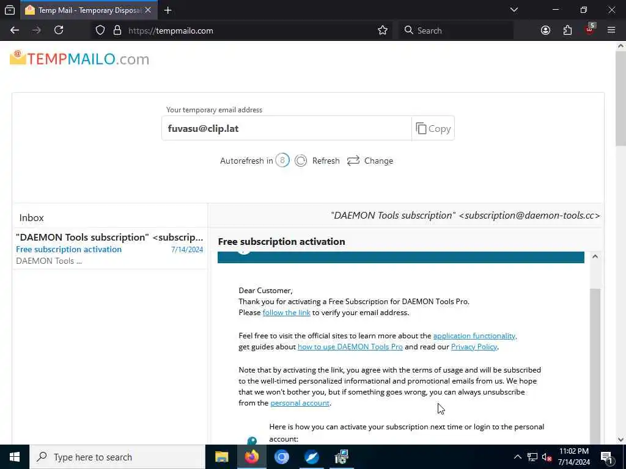Click the muted volume tray icon
This screenshot has width=626, height=469.
point(547,457)
